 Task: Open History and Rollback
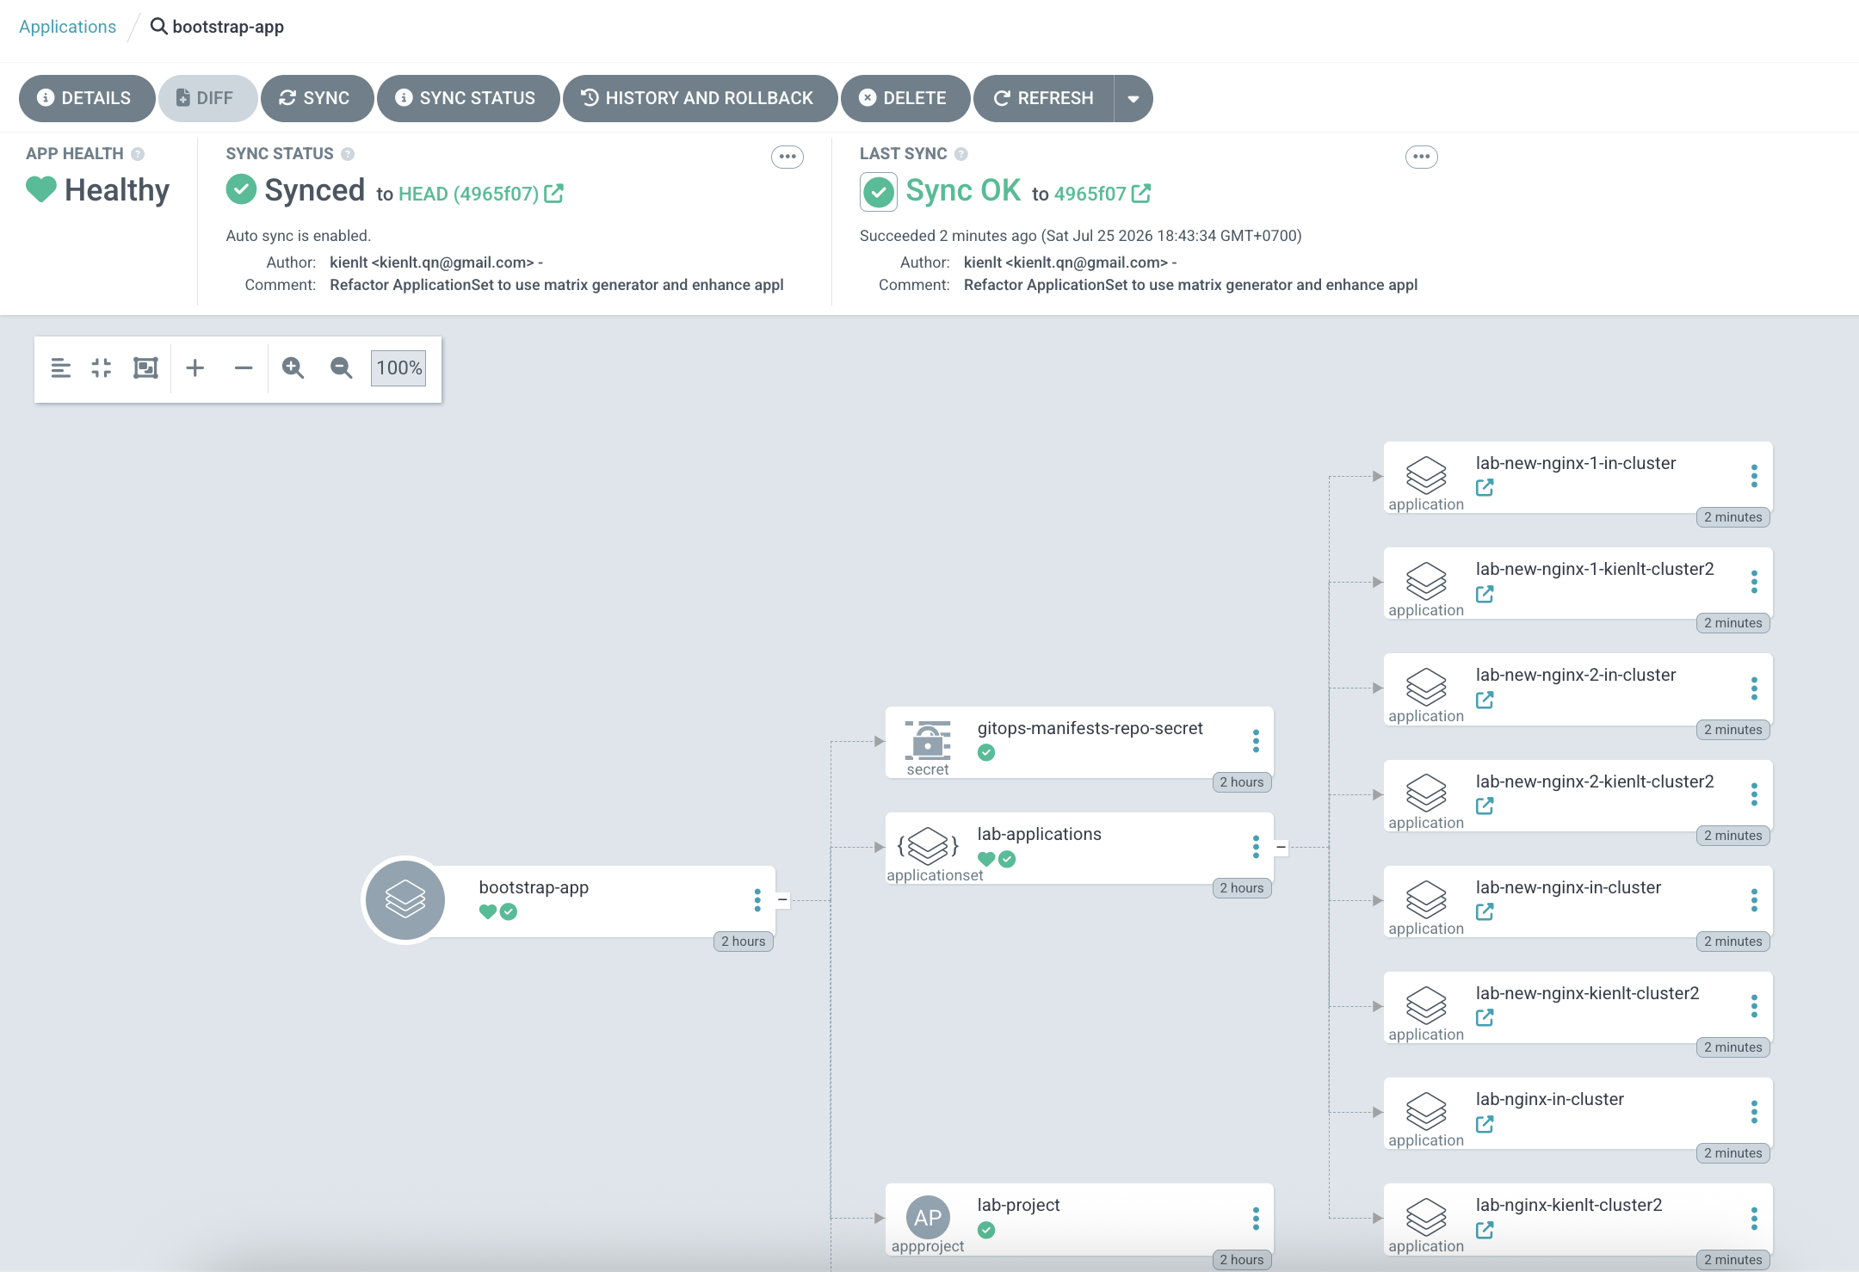point(700,99)
